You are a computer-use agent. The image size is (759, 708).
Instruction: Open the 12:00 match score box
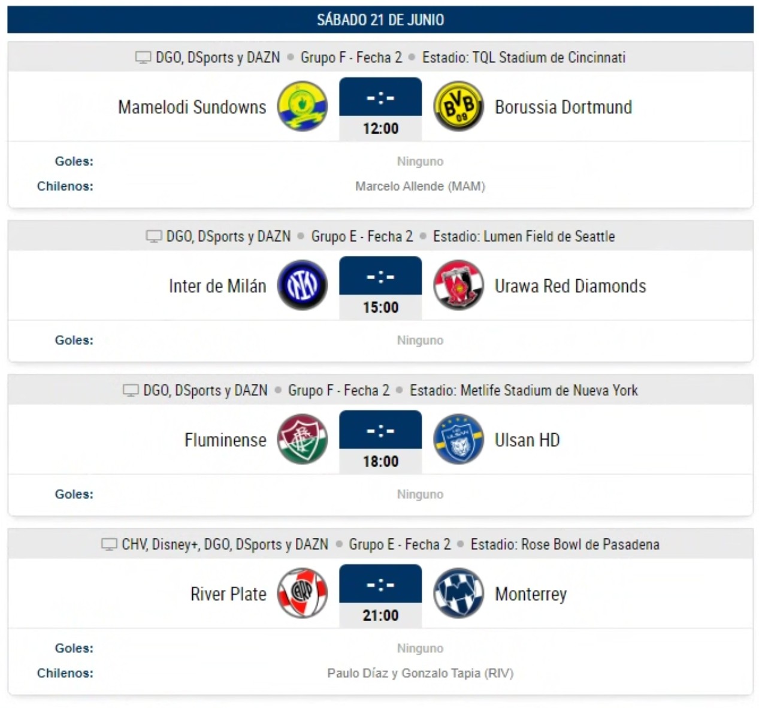(380, 109)
